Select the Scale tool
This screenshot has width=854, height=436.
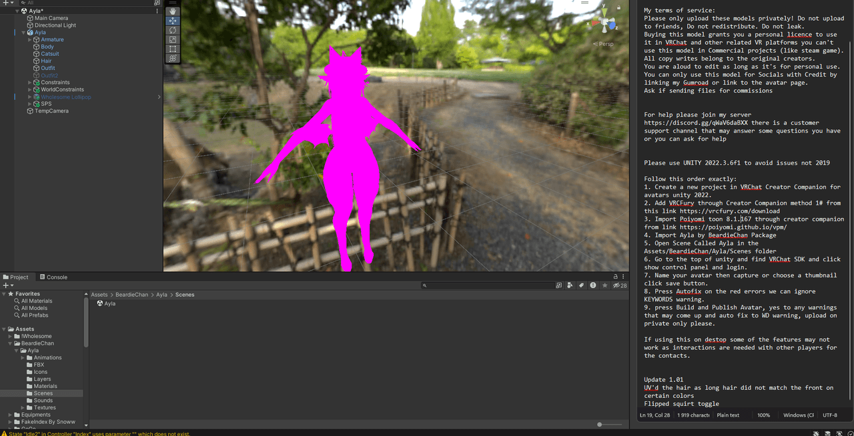coord(172,39)
